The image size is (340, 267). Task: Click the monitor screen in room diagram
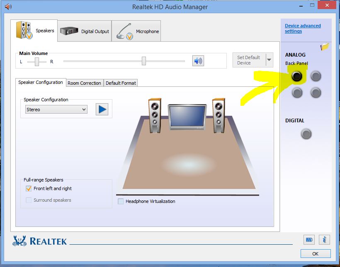[x=187, y=117]
